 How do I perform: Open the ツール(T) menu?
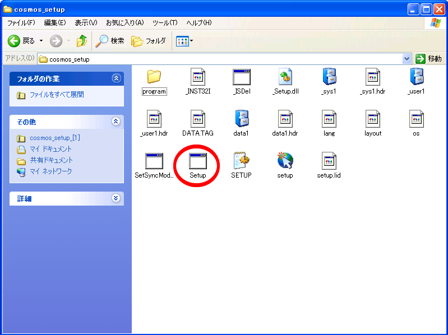[x=165, y=23]
